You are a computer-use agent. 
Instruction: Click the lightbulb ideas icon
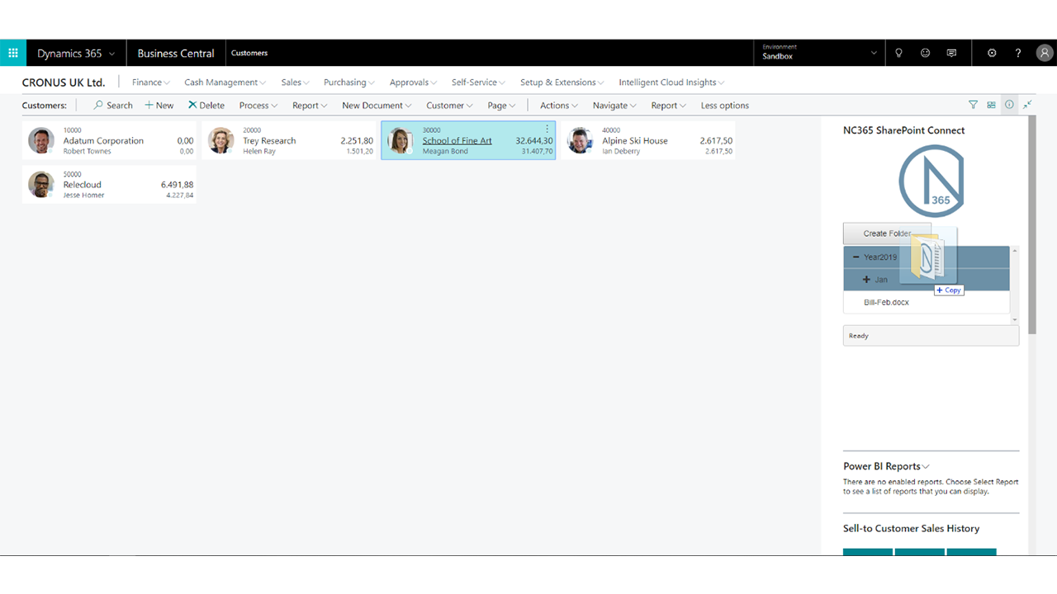coord(898,53)
